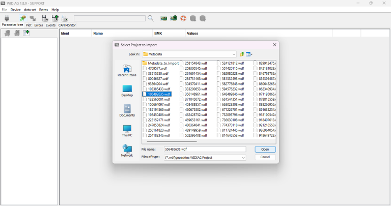This screenshot has width=391, height=206.
Task: Open Desktop location in dialog sidebar
Action: [x=127, y=91]
